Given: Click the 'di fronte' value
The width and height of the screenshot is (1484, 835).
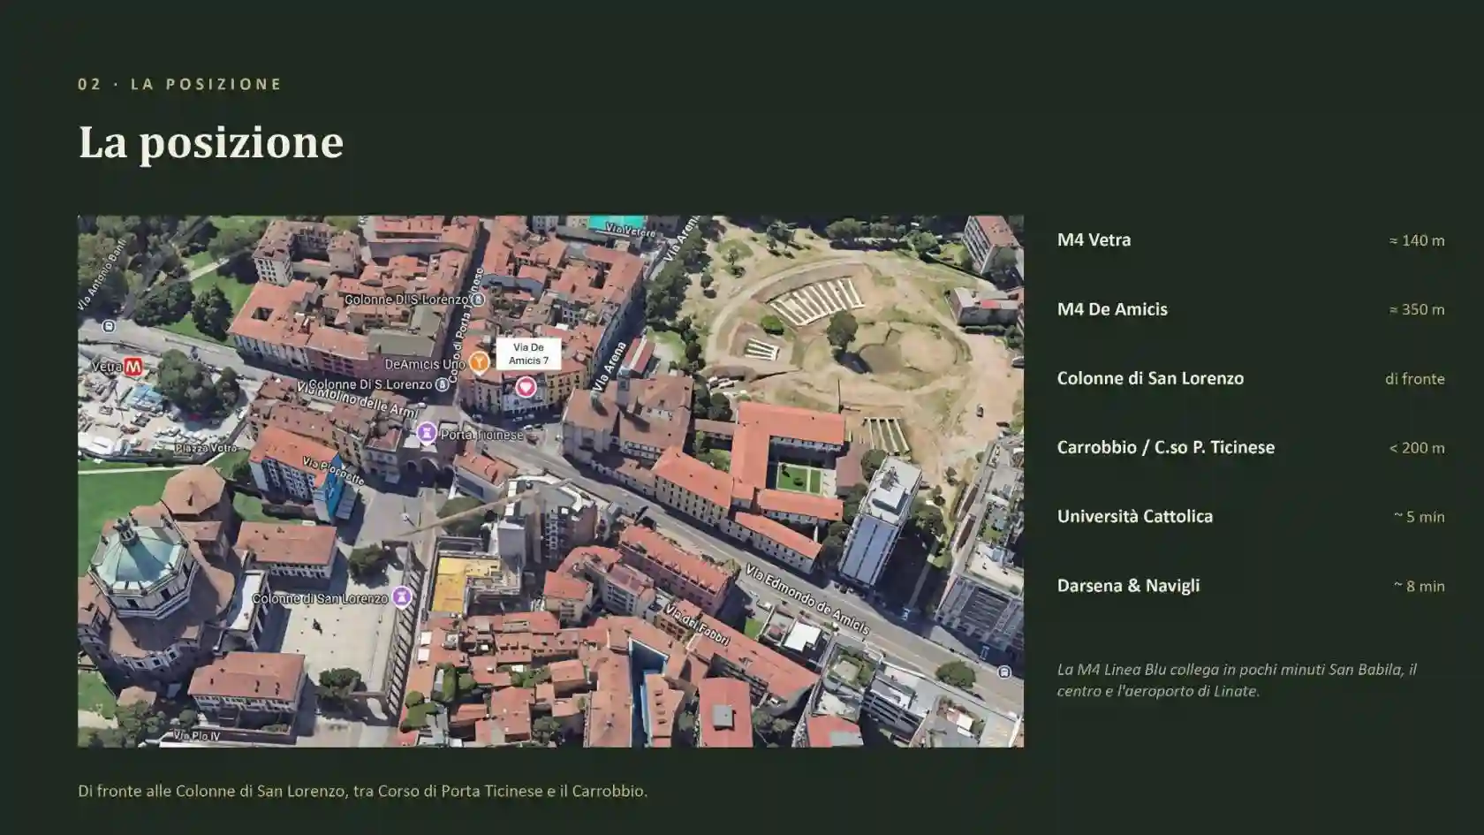Looking at the screenshot, I should coord(1415,378).
